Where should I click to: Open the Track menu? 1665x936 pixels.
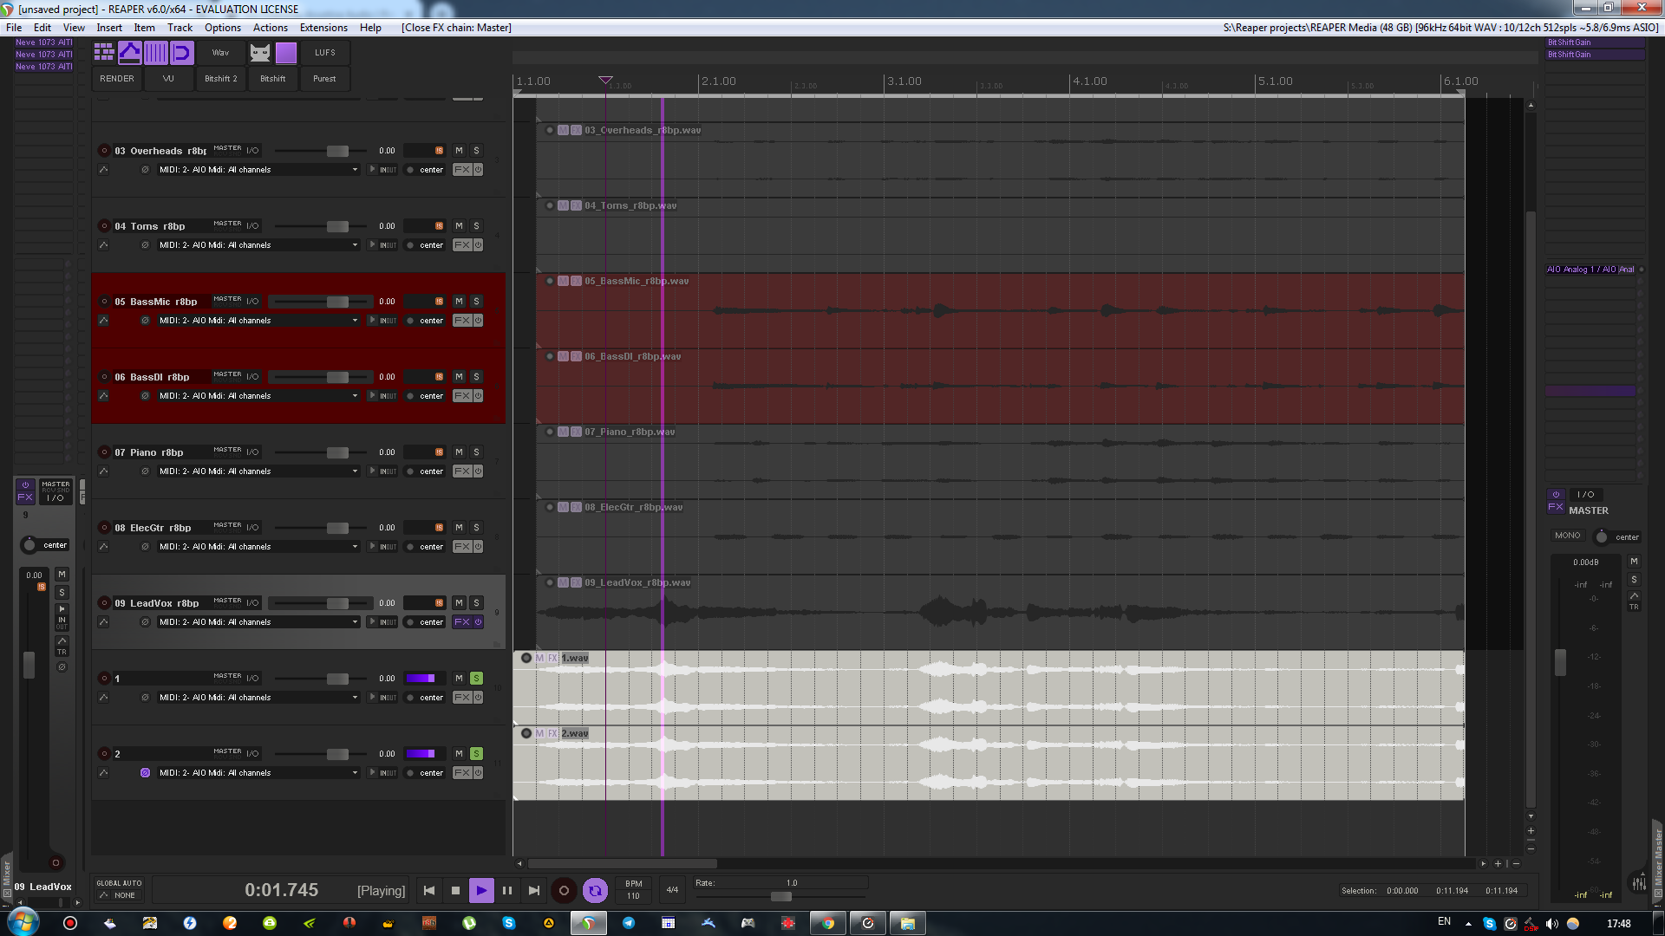[x=180, y=28]
